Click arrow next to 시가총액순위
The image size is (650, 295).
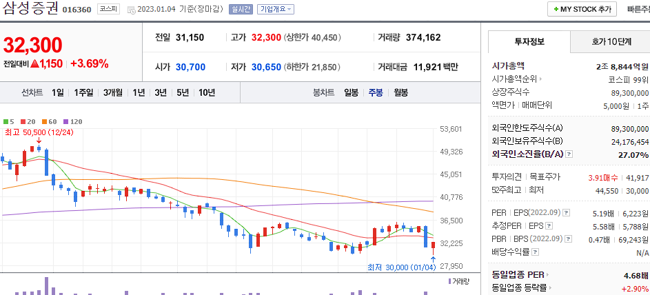541,79
